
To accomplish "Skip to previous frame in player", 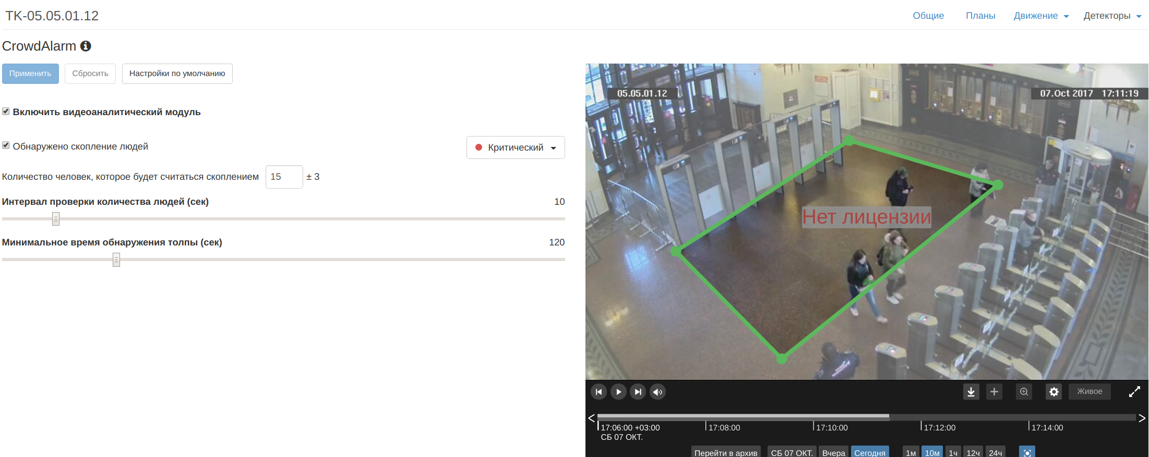I will [x=599, y=392].
